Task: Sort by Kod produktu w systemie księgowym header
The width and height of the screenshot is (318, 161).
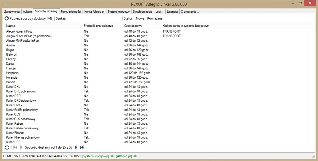Action: click(201, 26)
